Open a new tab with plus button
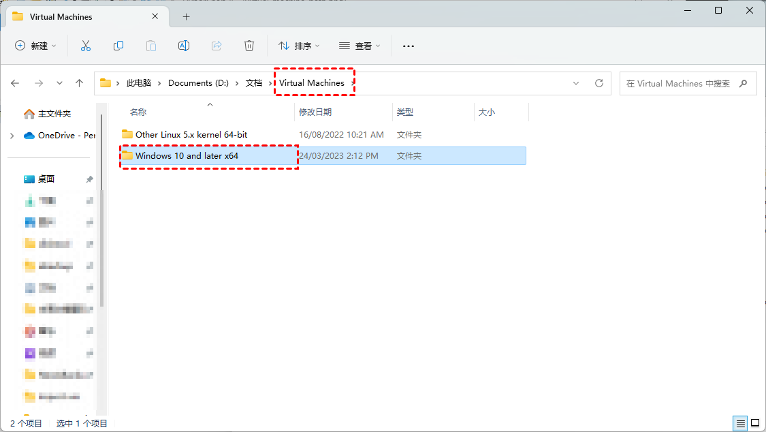766x432 pixels. tap(186, 16)
